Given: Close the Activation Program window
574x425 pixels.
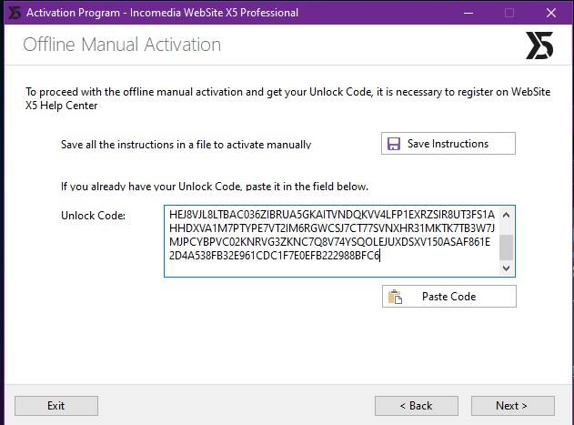Looking at the screenshot, I should click(x=551, y=13).
